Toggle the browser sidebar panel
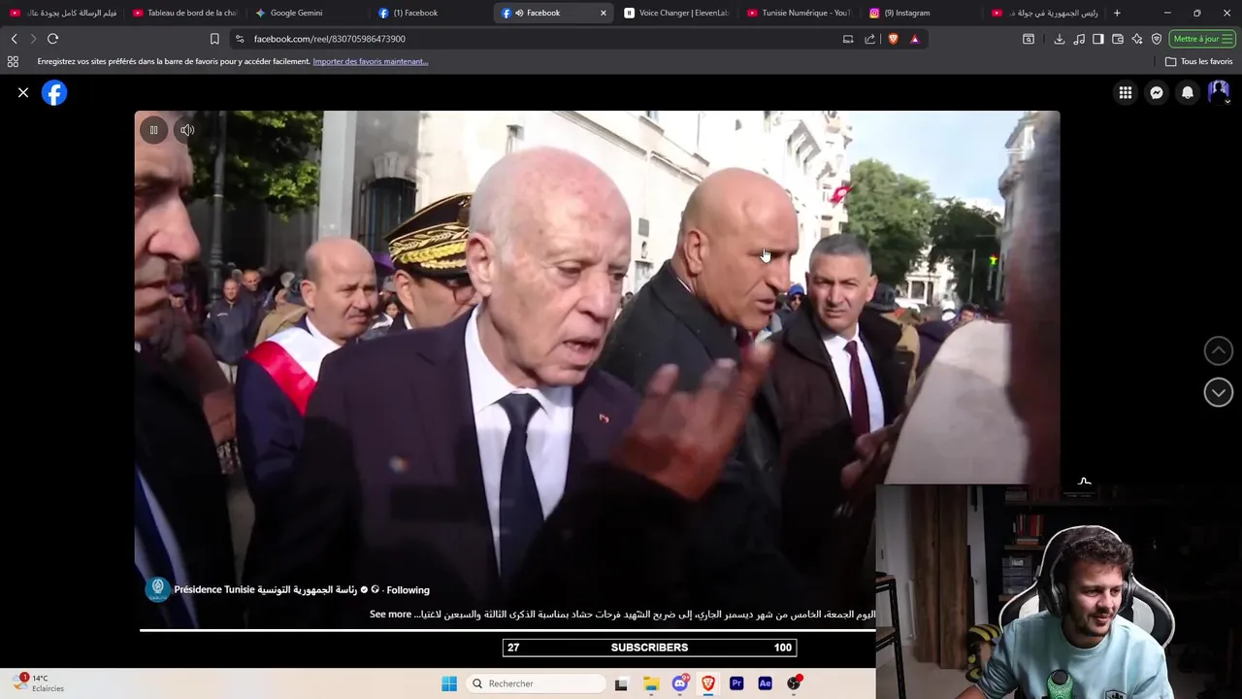This screenshot has width=1242, height=699. tap(1098, 39)
